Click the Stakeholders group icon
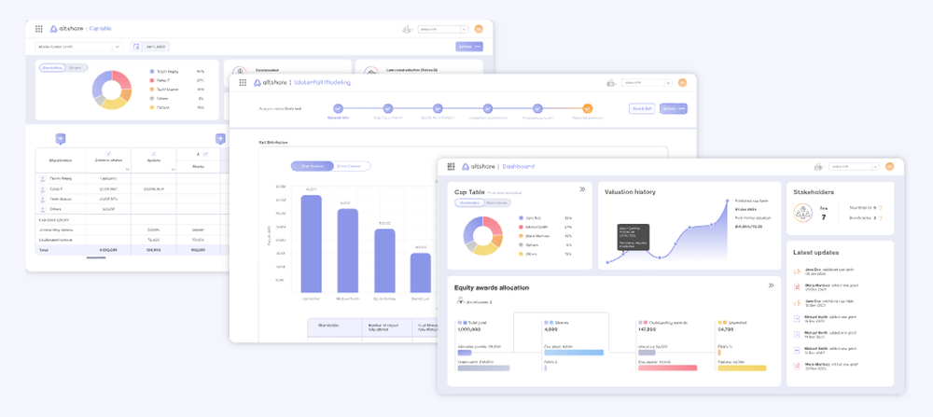Screen dimensions: 933x417 pyautogui.click(x=803, y=213)
